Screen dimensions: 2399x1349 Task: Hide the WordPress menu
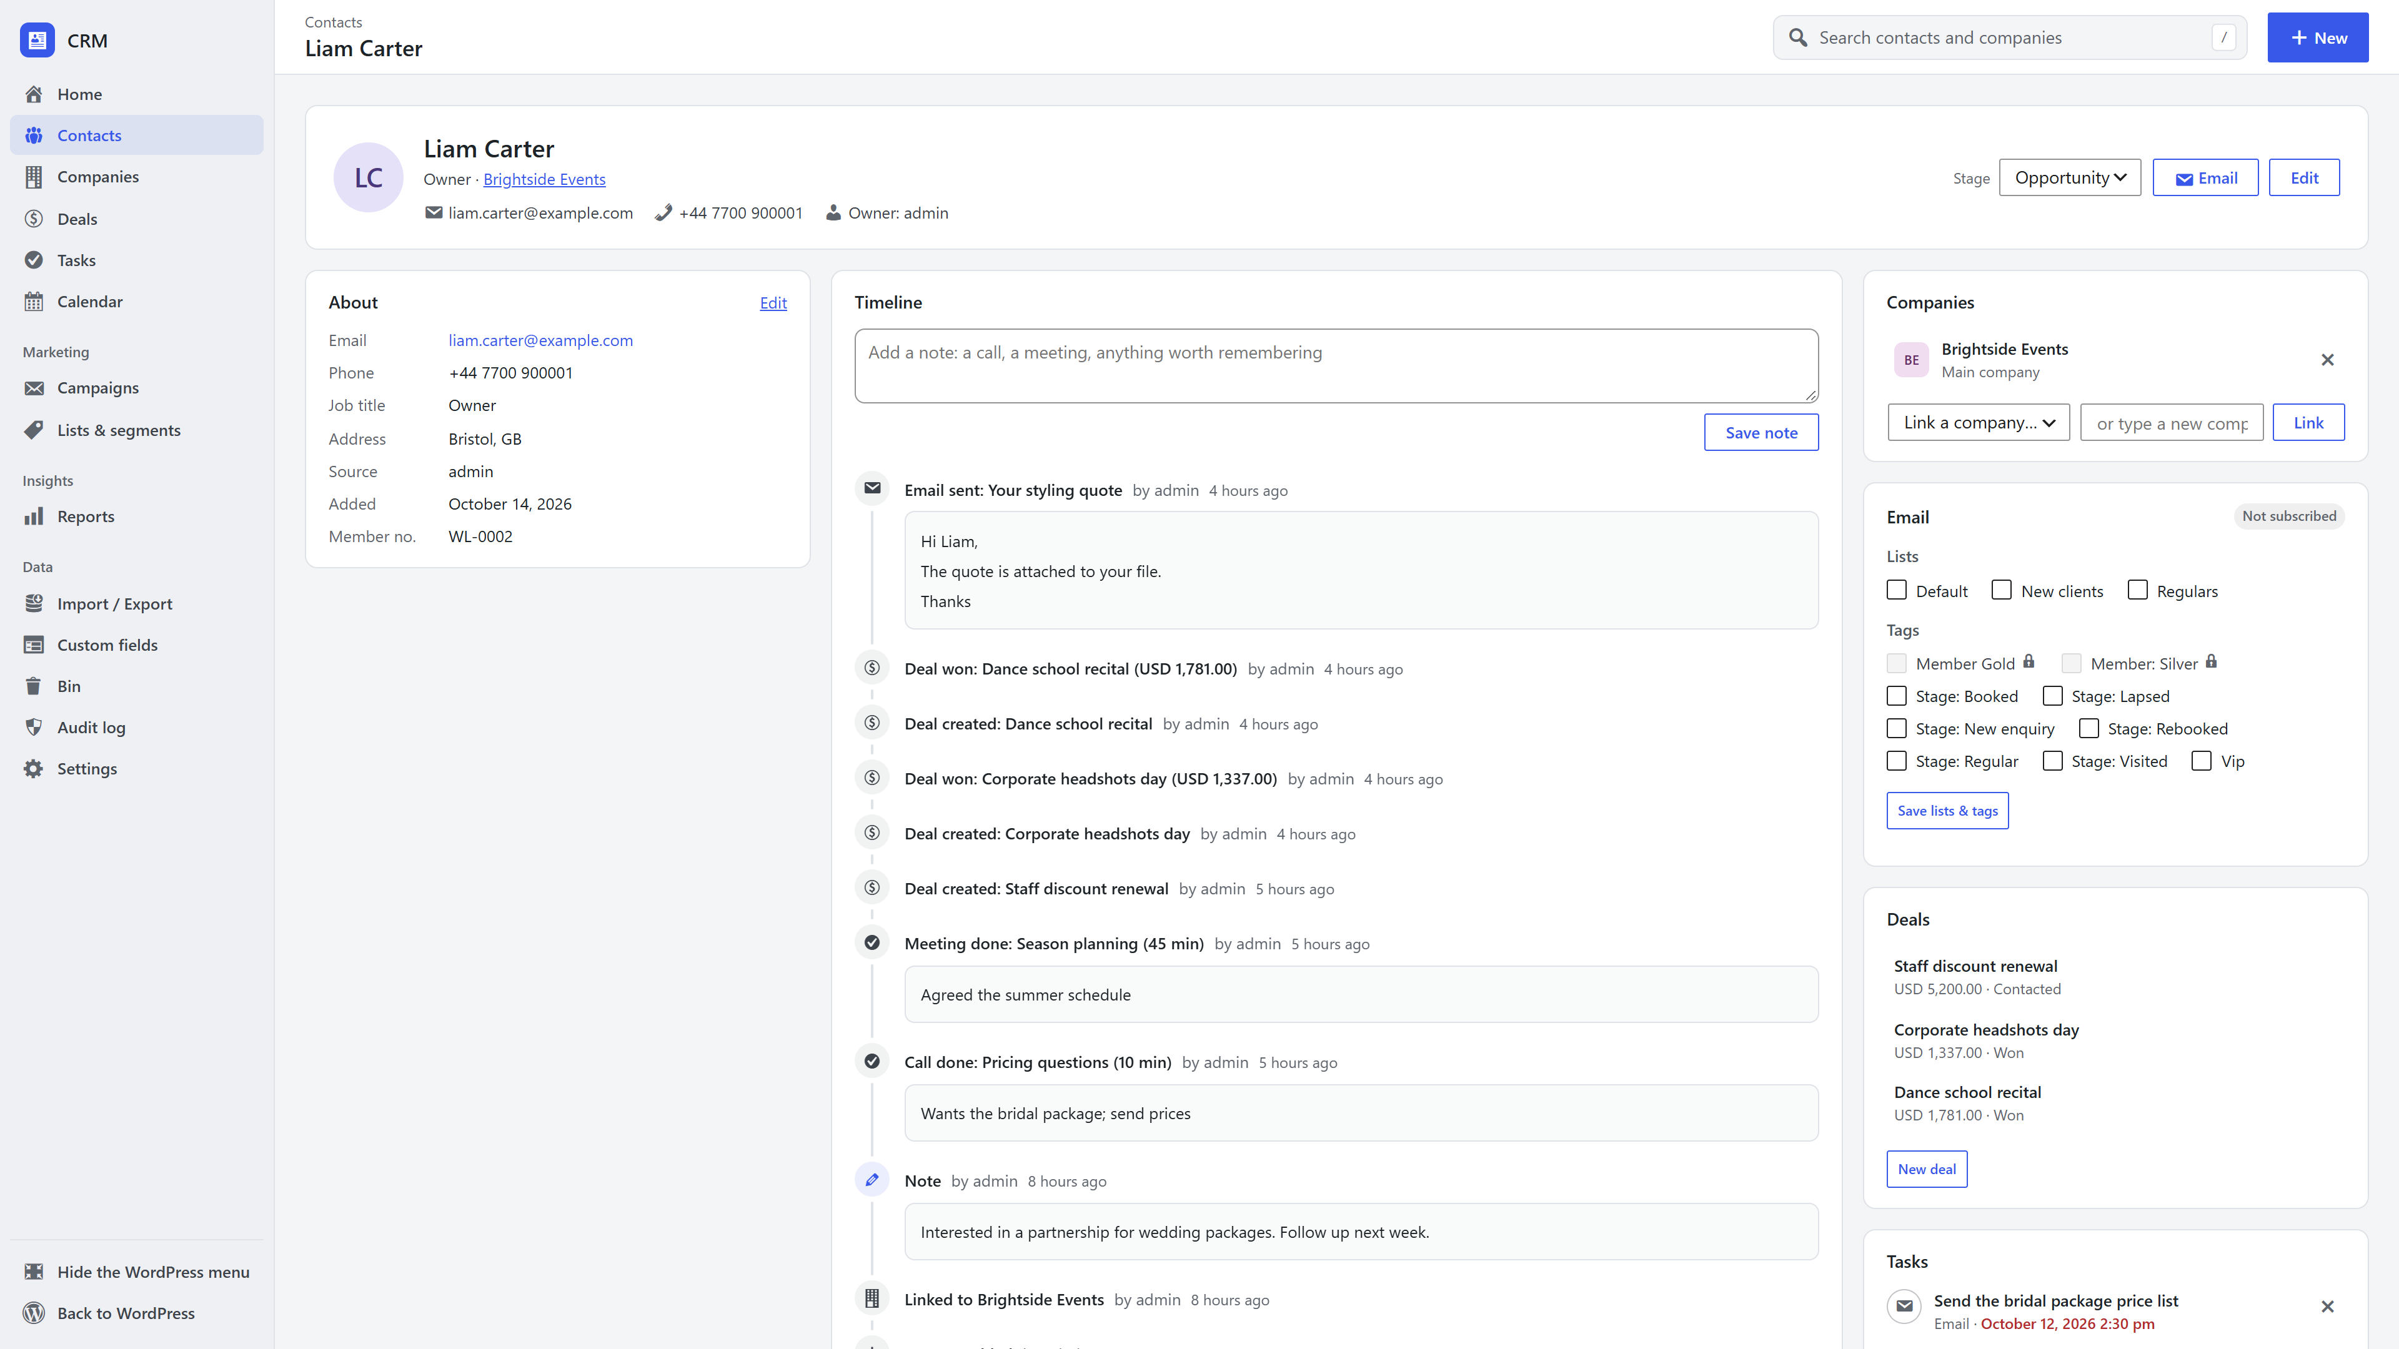[x=137, y=1272]
